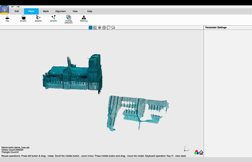Open the Help menu
Image resolution: width=252 pixels, height=162 pixels.
(x=89, y=11)
